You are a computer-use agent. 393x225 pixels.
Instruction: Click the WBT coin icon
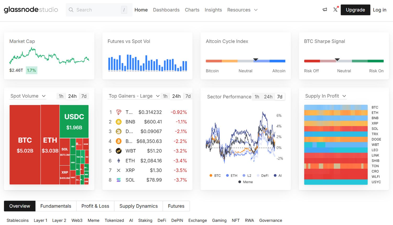(119, 151)
